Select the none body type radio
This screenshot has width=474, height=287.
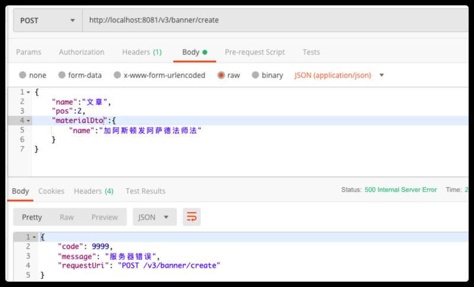pos(23,75)
